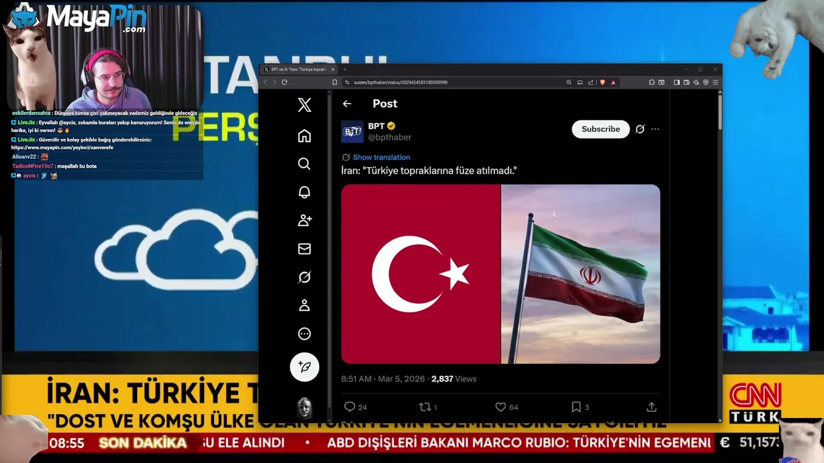Open a new browser tab
This screenshot has height=463, width=824.
click(344, 69)
